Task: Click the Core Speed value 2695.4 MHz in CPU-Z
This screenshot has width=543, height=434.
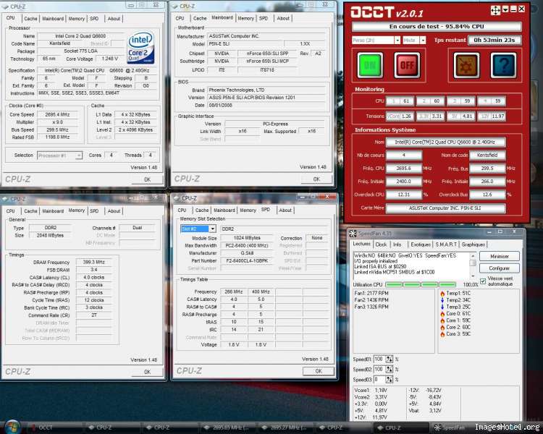Action: tap(57, 114)
